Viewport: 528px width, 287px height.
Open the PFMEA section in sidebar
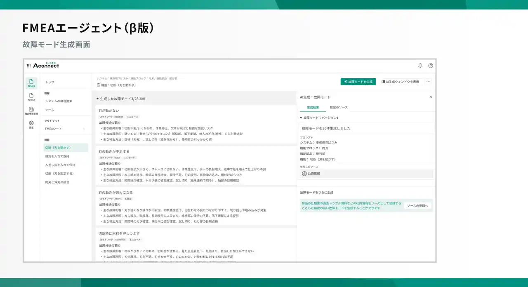[x=31, y=97]
